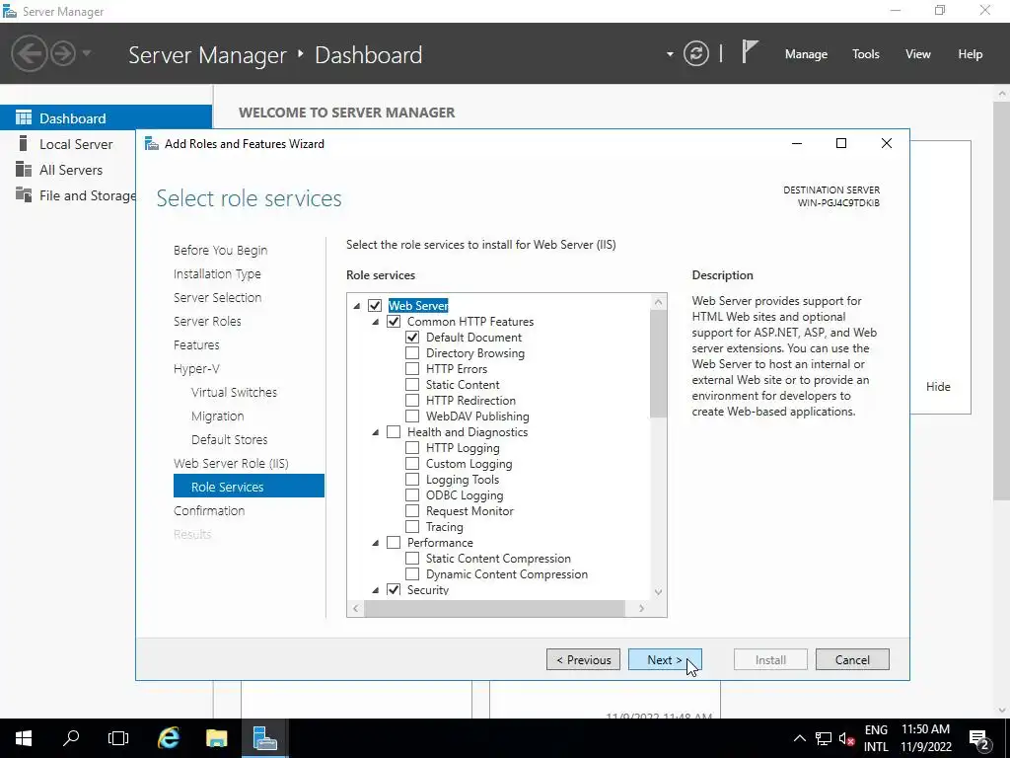Open taskbar search magnifier
1010x758 pixels.
coord(71,738)
